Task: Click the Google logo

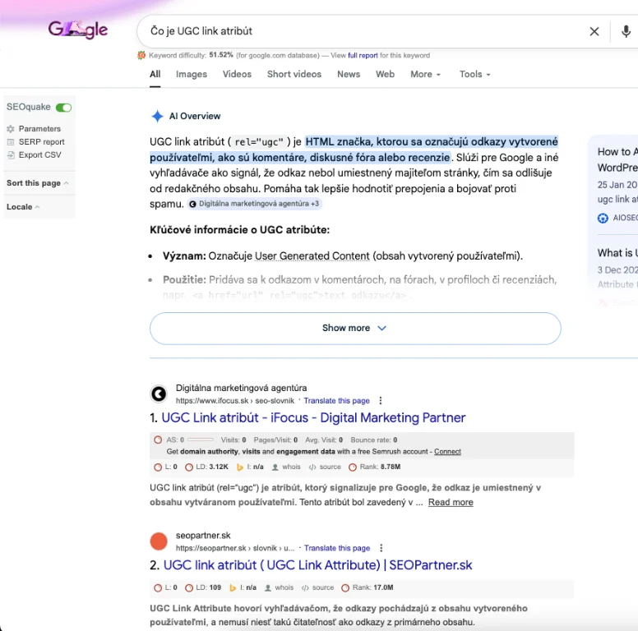Action: (78, 30)
